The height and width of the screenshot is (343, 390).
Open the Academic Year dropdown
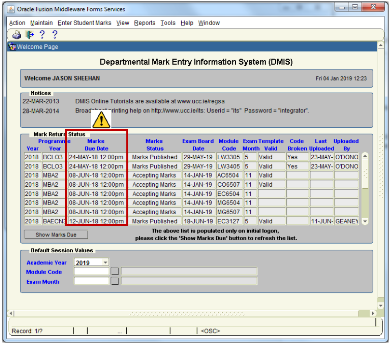click(x=106, y=262)
